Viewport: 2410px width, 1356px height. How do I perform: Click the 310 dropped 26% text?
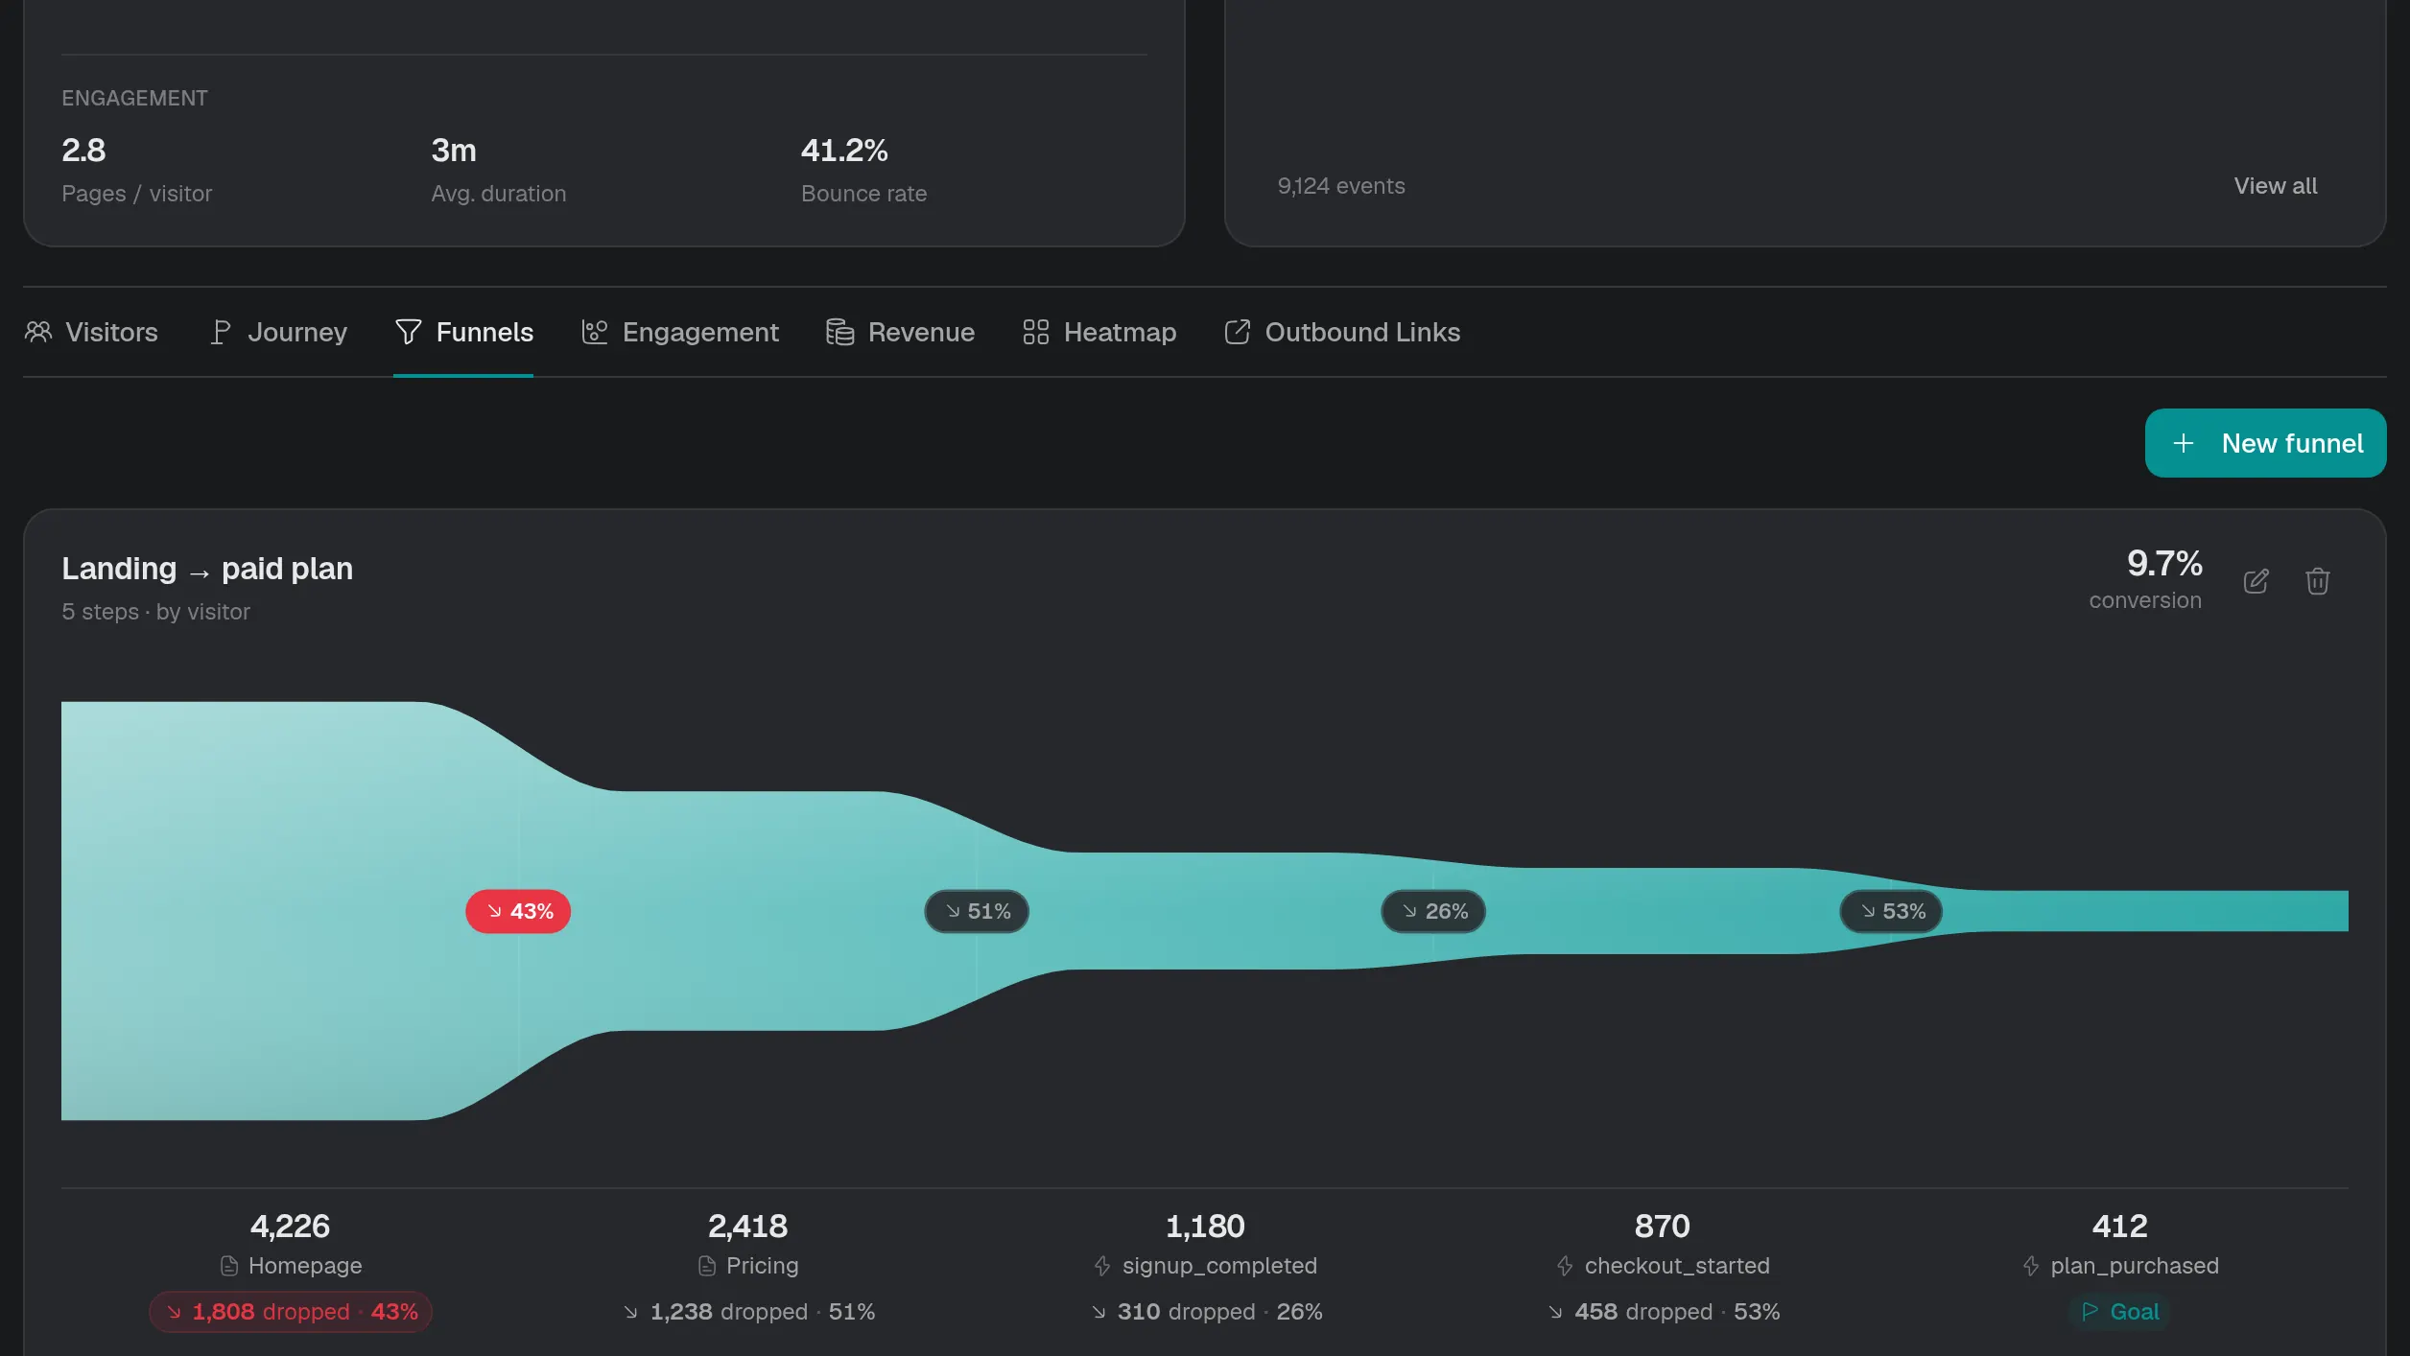pyautogui.click(x=1206, y=1311)
